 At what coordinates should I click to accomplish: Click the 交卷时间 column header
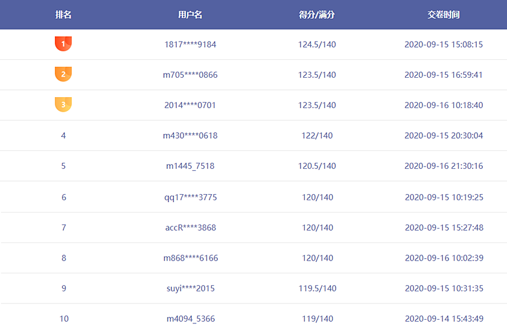click(x=444, y=14)
